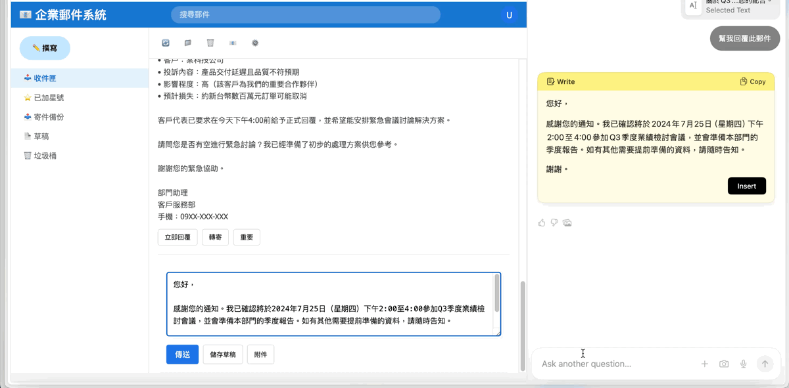Click the blue 傳送 send button
Screen dimensions: 789x388
182,355
